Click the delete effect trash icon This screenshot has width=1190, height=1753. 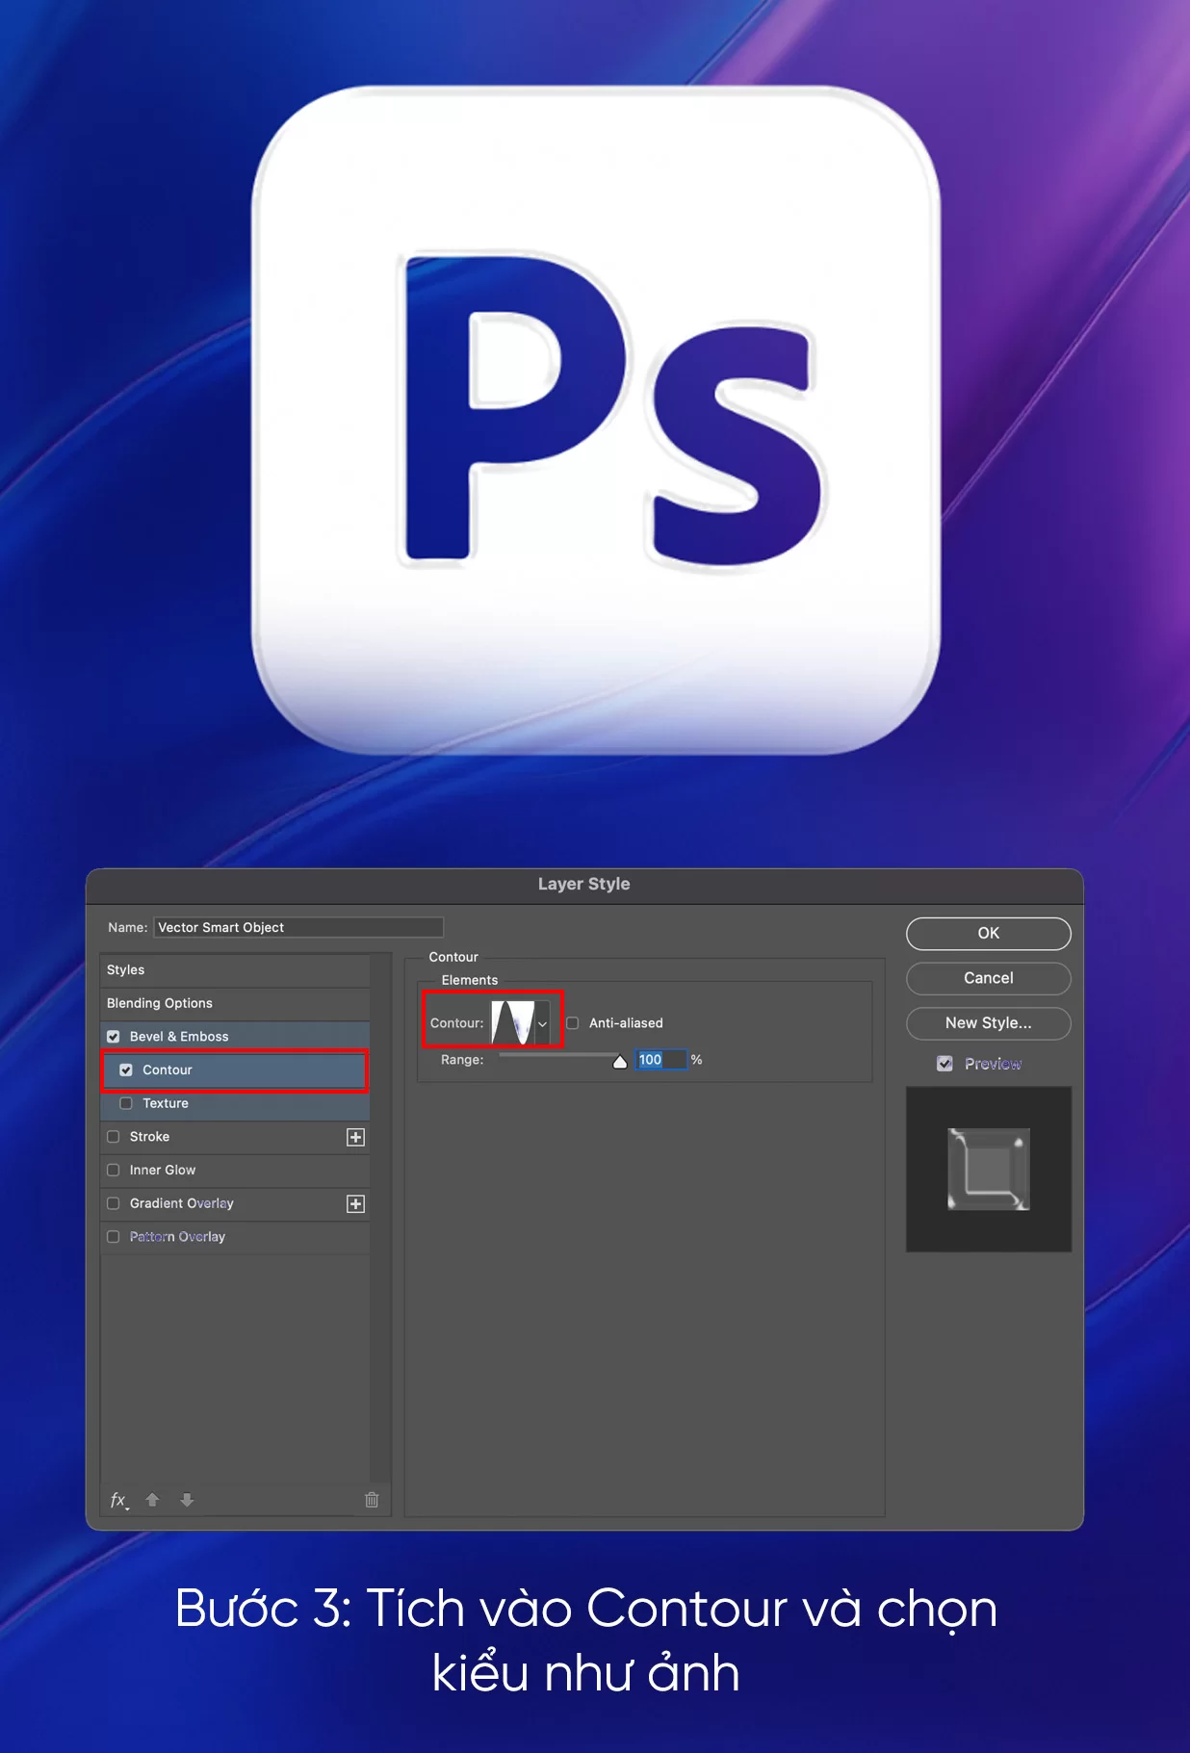372,1500
